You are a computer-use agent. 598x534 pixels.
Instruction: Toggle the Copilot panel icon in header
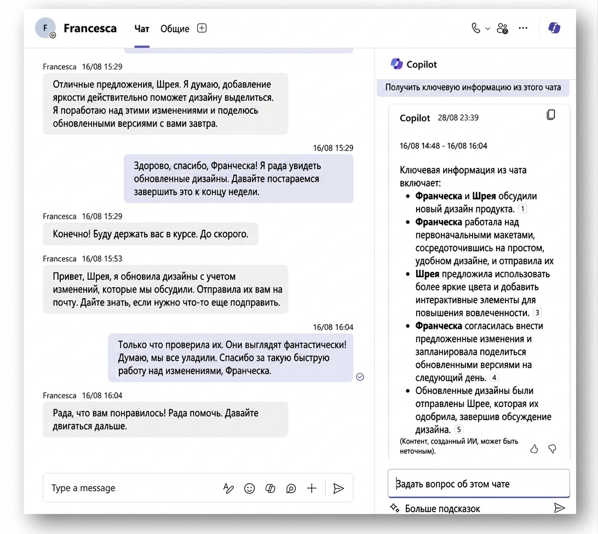[554, 28]
